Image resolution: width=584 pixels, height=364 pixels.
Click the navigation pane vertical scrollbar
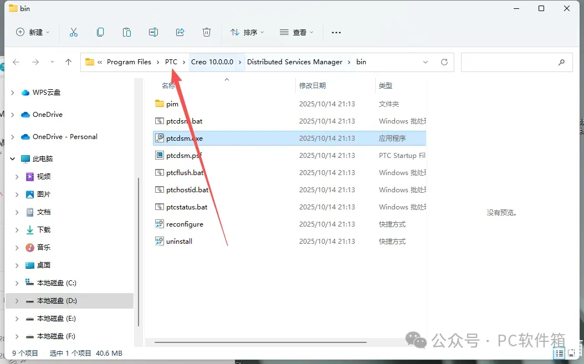pyautogui.click(x=139, y=252)
